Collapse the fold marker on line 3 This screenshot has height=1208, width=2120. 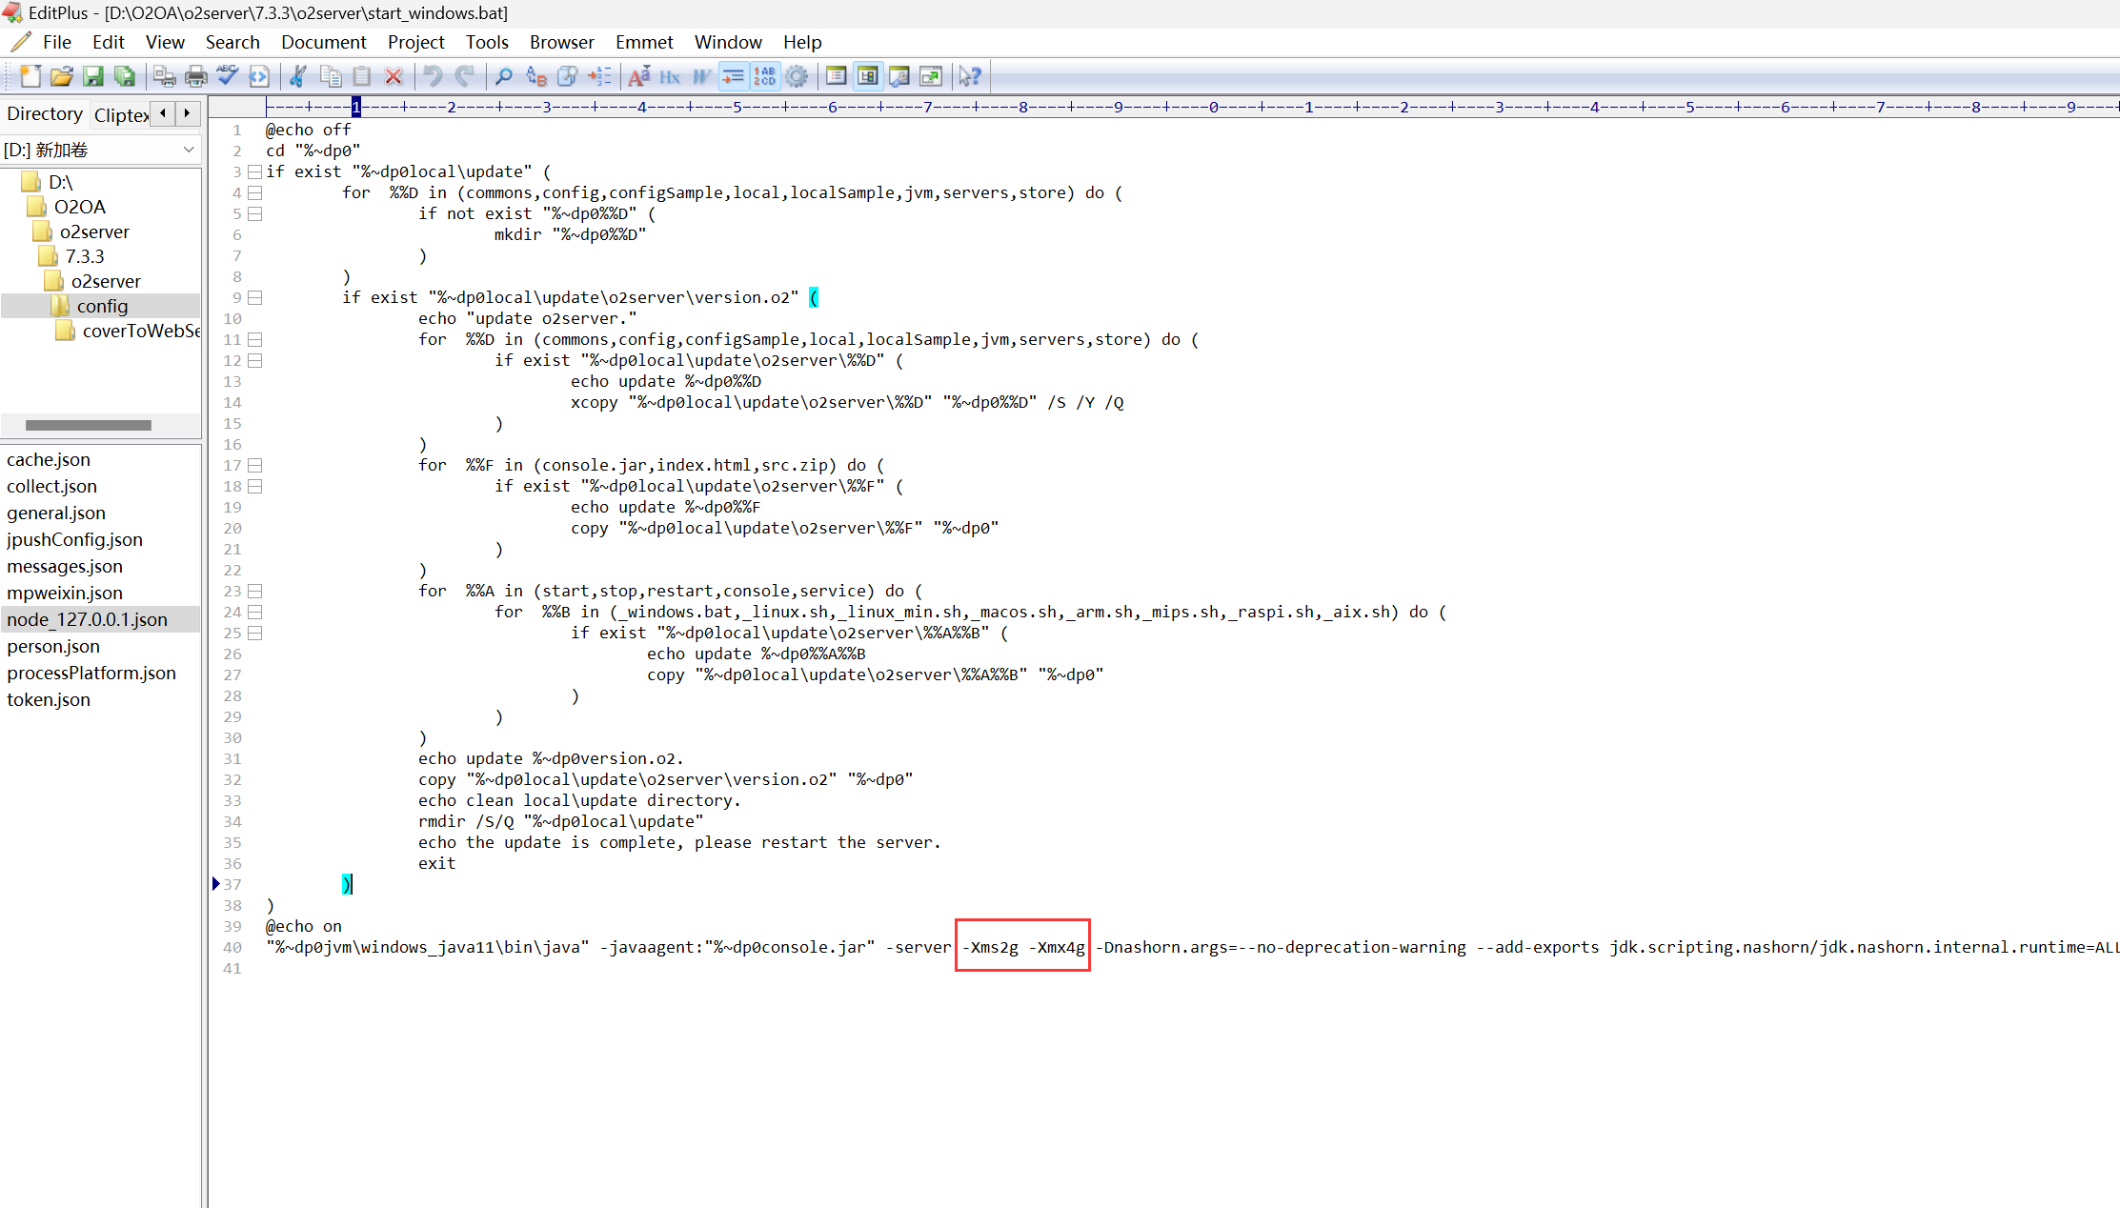point(255,171)
